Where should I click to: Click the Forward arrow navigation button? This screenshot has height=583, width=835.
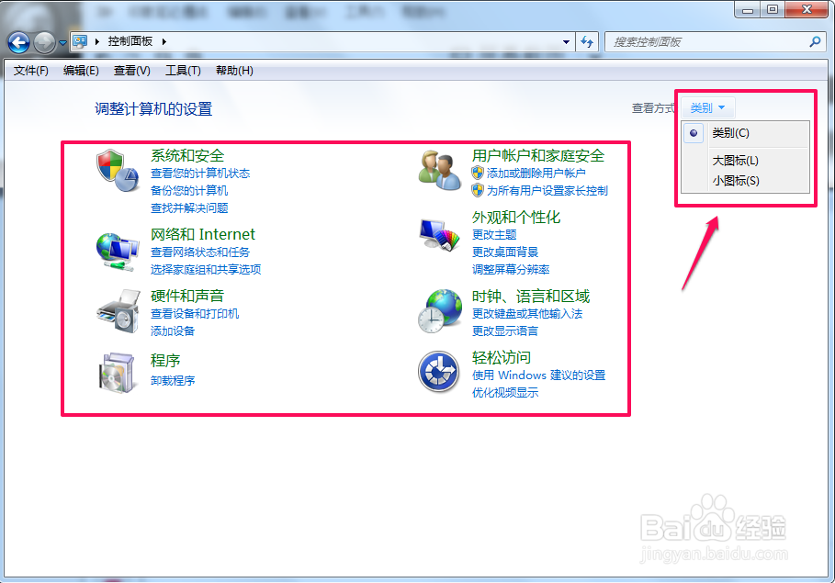click(x=45, y=42)
